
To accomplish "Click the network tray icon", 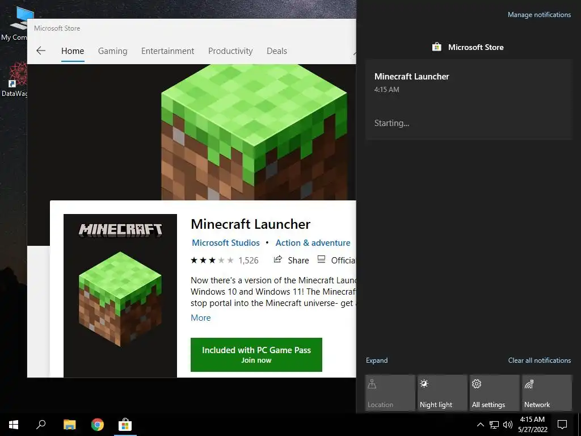I will [x=494, y=425].
